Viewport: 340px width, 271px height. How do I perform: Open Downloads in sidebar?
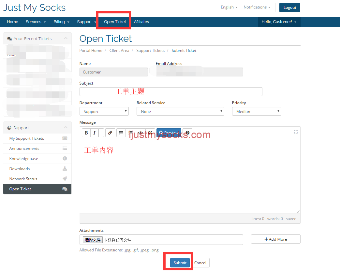(x=37, y=169)
